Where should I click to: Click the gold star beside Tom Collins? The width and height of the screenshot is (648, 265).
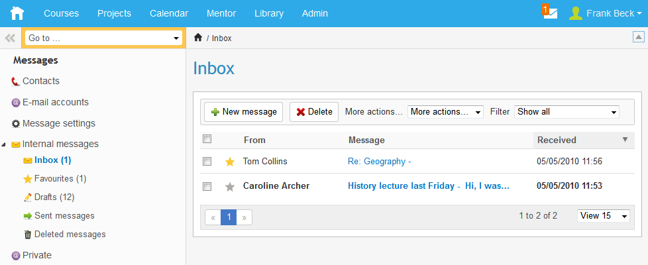point(230,162)
